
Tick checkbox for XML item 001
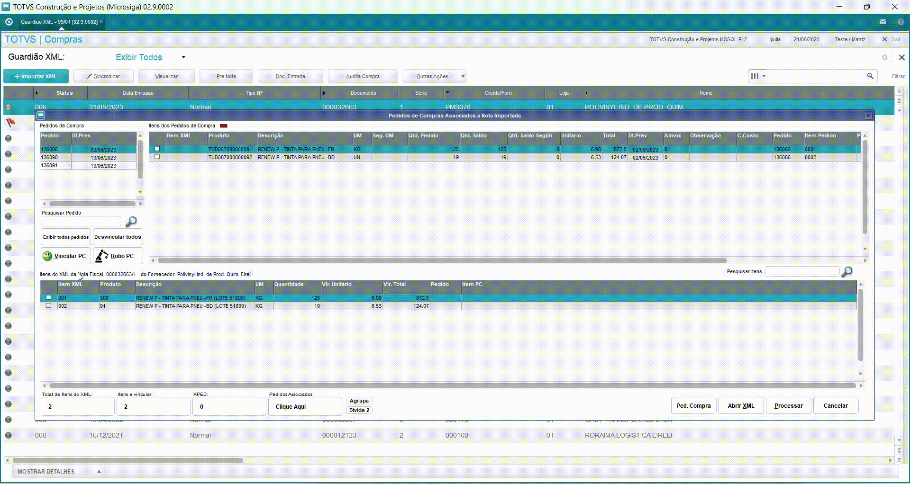point(48,297)
